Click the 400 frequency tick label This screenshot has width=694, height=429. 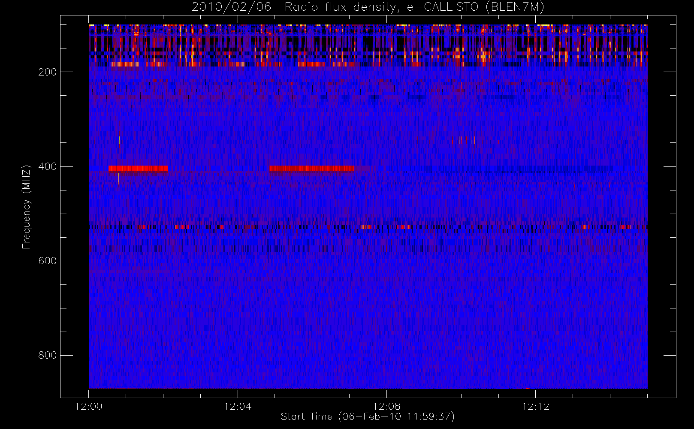[x=47, y=166]
